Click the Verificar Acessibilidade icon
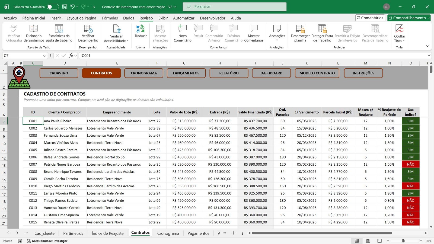The width and height of the screenshot is (434, 244). 117,29
